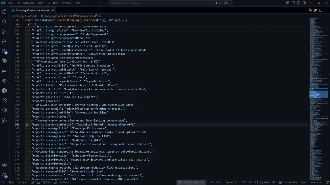Toggle the bottom panel visibility
The height and width of the screenshot is (185, 330).
[299, 3]
